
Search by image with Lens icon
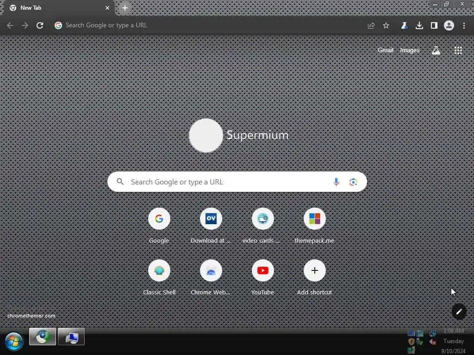pos(353,182)
